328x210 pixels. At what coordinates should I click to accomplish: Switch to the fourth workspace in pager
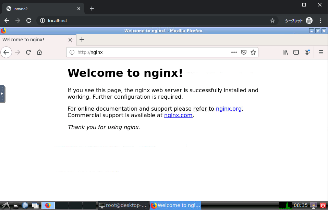(x=89, y=206)
